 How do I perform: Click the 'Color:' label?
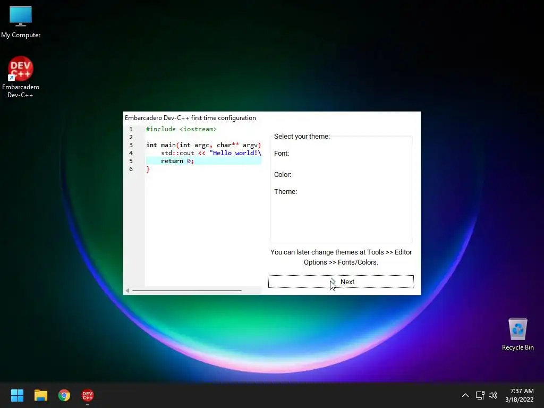click(x=283, y=174)
